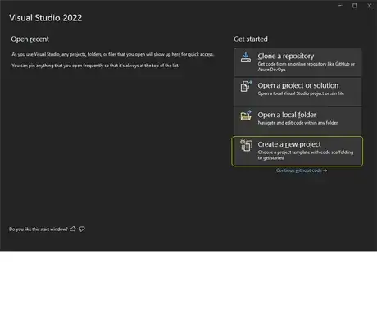Click the text 'Navigate and edit code within any folder'

298,123
